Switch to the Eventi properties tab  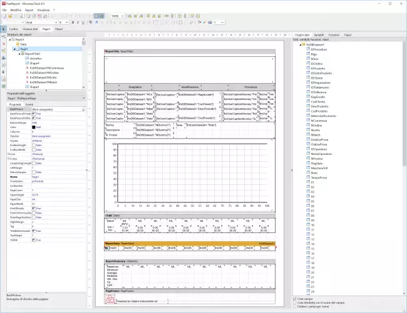(x=29, y=104)
